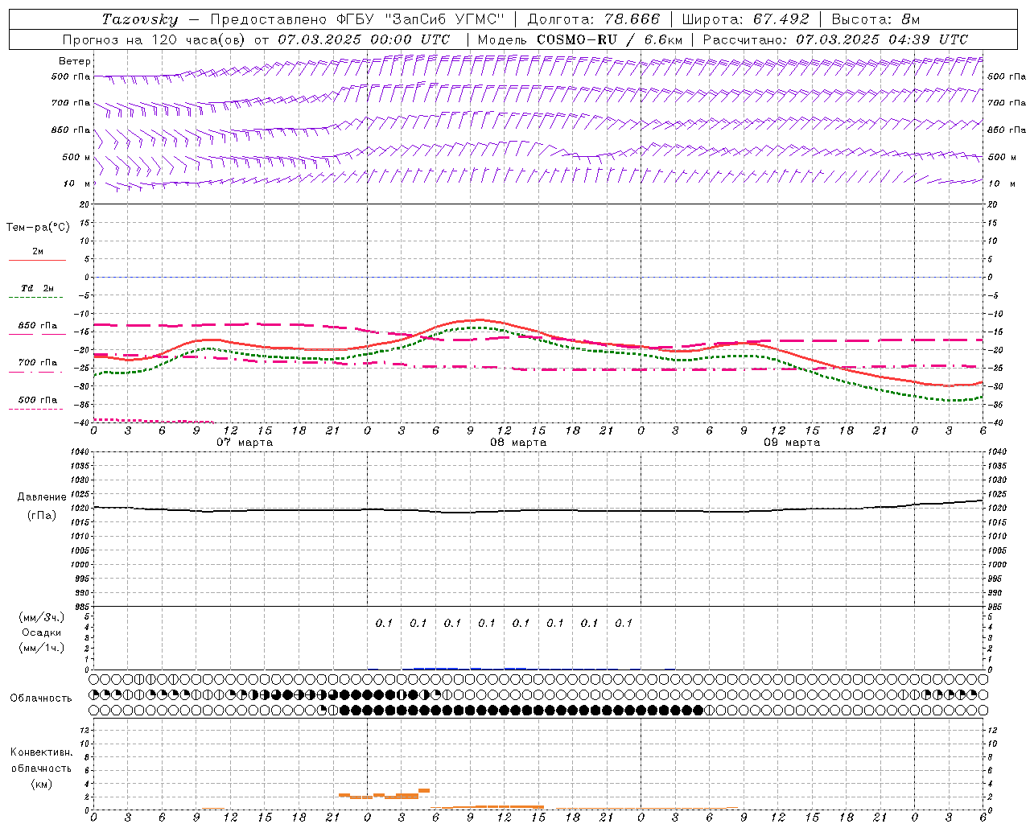This screenshot has height=824, width=1030.
Task: Click the Тем-ра(°C) axis title
Action: [38, 228]
